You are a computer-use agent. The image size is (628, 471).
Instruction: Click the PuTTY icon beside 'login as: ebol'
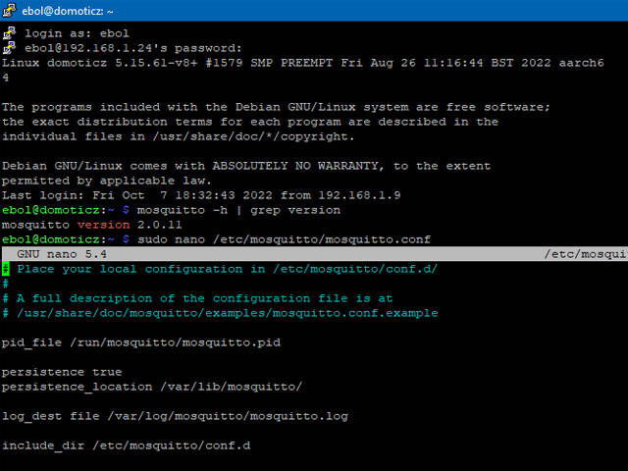(x=9, y=33)
